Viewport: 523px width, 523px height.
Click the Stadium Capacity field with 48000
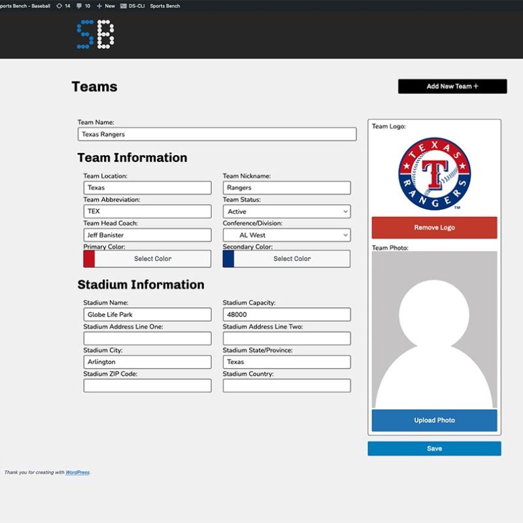pos(287,314)
